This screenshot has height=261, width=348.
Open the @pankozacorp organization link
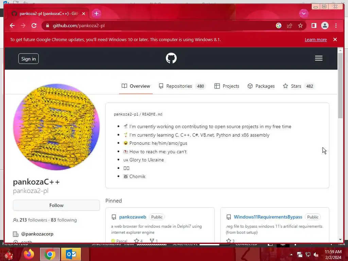click(37, 234)
